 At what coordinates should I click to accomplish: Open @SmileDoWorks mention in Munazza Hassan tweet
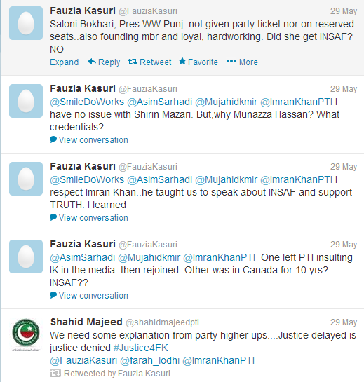coord(87,102)
